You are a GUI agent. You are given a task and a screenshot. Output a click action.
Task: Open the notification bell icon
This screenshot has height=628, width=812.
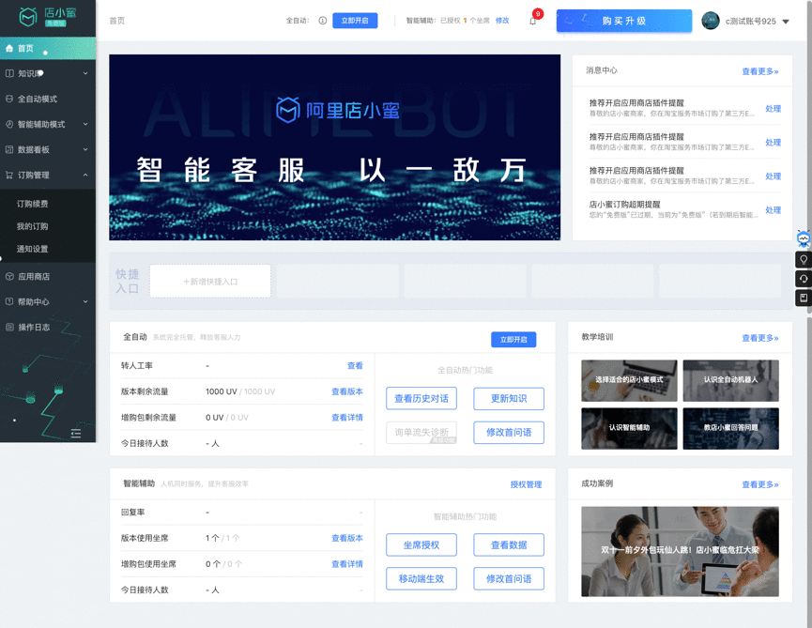[x=533, y=22]
